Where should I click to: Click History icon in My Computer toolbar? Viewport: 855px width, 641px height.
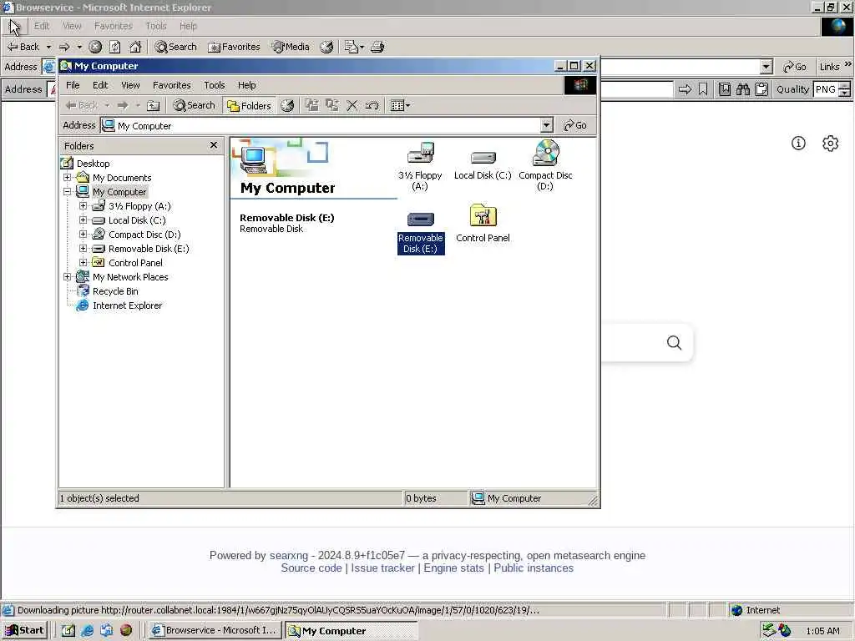[287, 106]
